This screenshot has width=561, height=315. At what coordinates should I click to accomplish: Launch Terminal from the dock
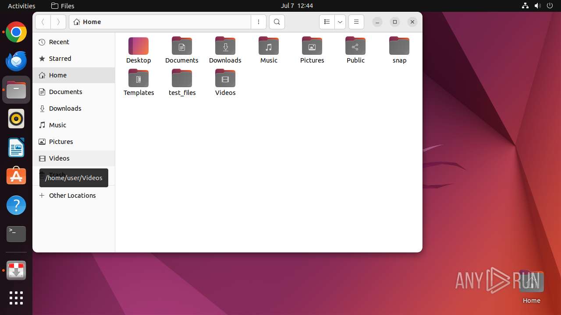16,234
